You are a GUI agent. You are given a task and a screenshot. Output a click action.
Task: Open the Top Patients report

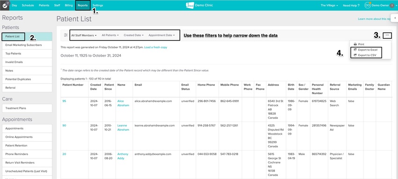(x=27, y=54)
